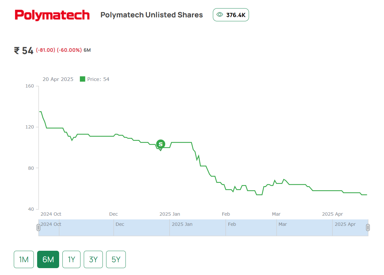Select the 1M time range
The width and height of the screenshot is (384, 275).
coord(24,259)
